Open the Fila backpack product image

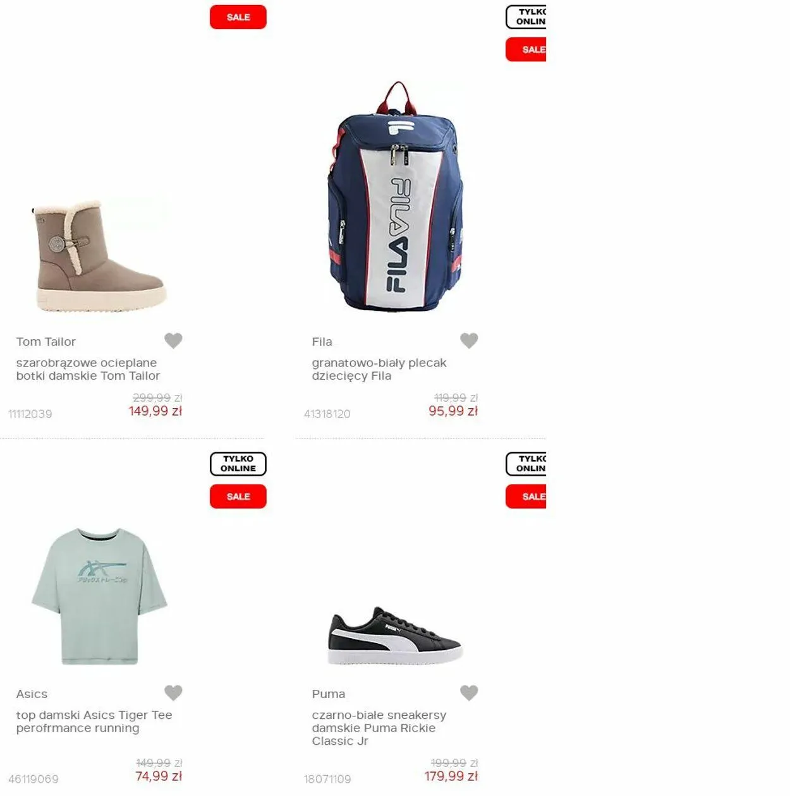point(396,196)
